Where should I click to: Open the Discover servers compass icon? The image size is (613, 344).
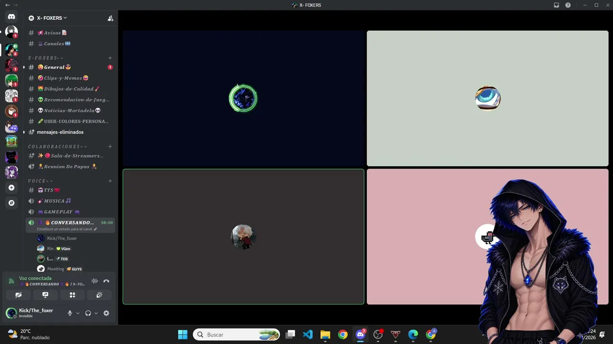[x=11, y=203]
